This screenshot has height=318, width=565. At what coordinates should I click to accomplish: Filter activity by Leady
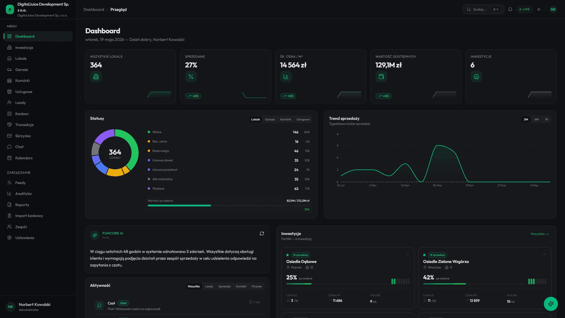click(209, 286)
